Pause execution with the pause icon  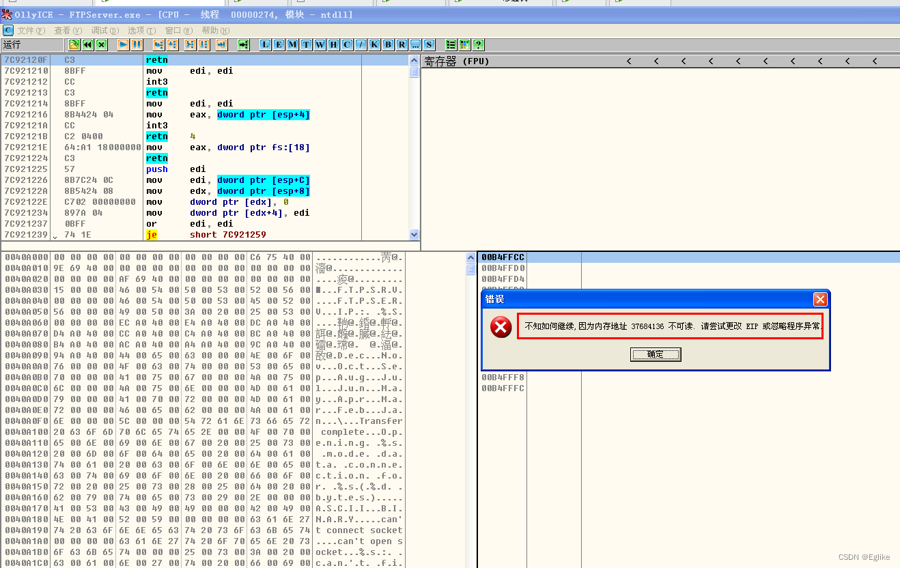pyautogui.click(x=137, y=44)
